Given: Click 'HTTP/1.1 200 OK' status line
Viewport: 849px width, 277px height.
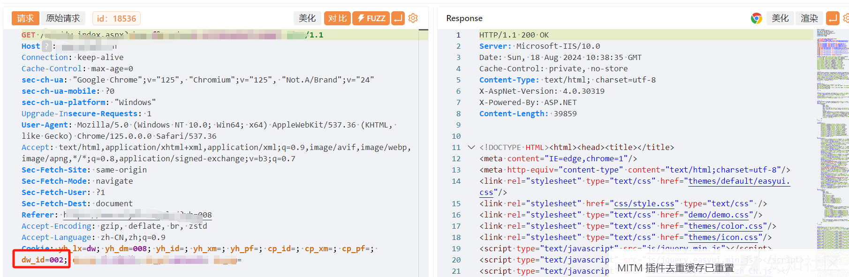Looking at the screenshot, I should point(514,35).
